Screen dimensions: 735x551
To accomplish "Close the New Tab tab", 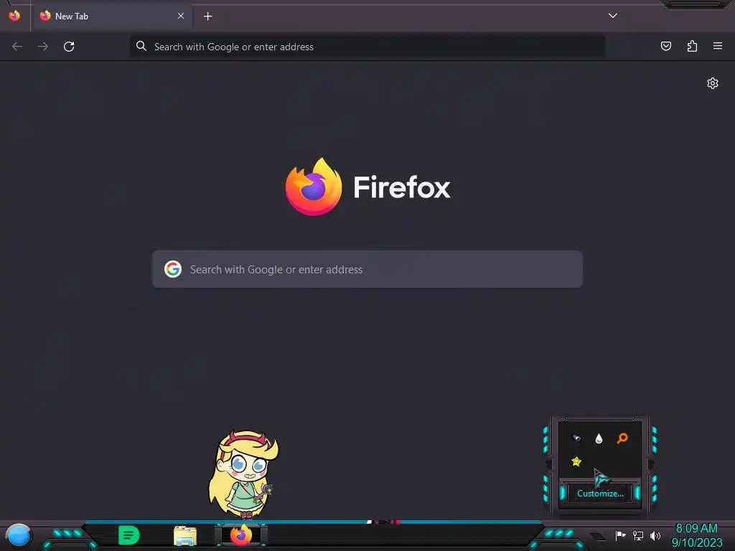I will click(181, 16).
